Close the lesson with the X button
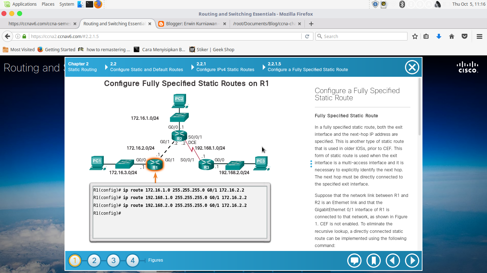This screenshot has height=273, width=487. tap(412, 67)
